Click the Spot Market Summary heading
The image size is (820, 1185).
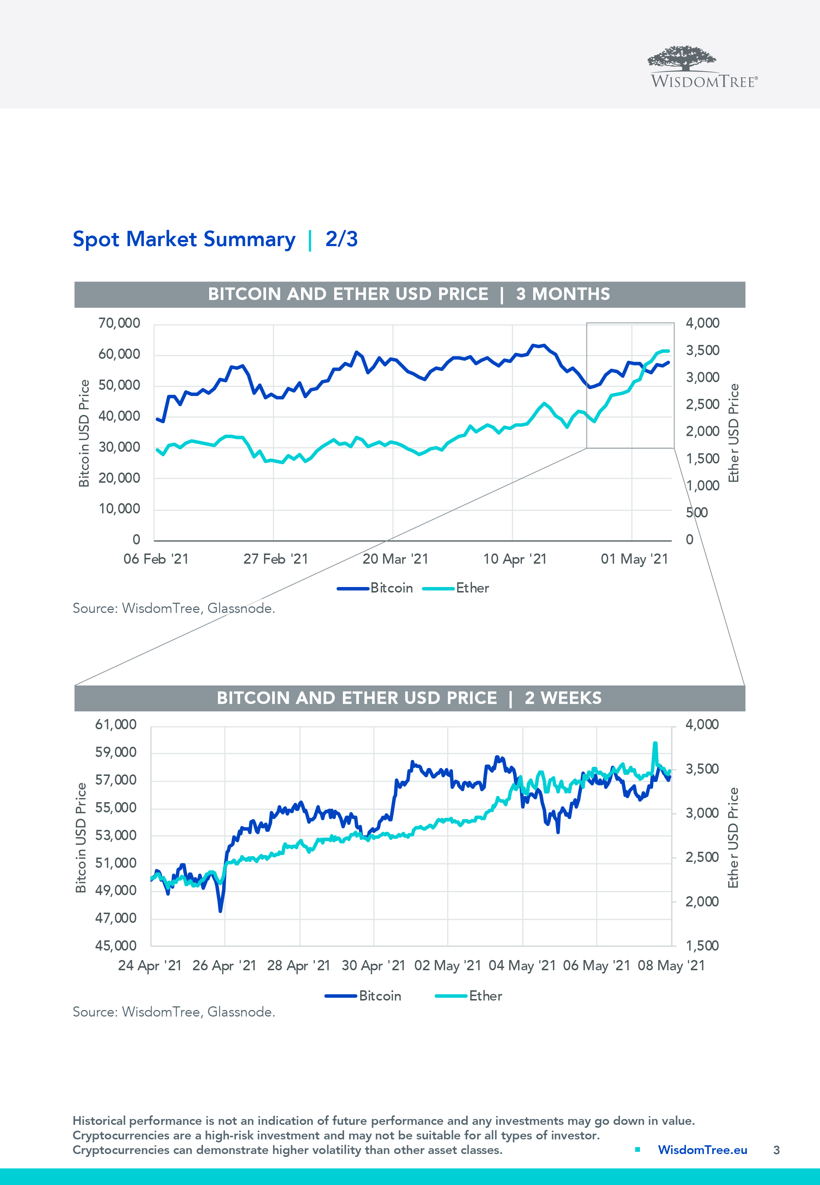[x=183, y=240]
